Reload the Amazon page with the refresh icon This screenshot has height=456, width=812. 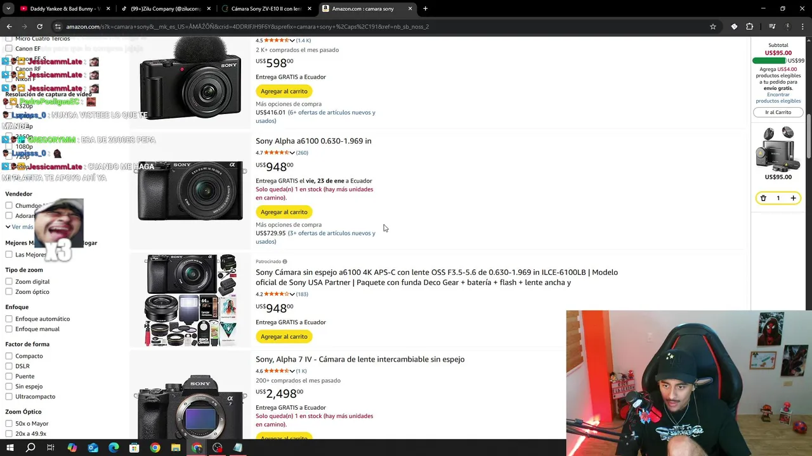click(39, 27)
